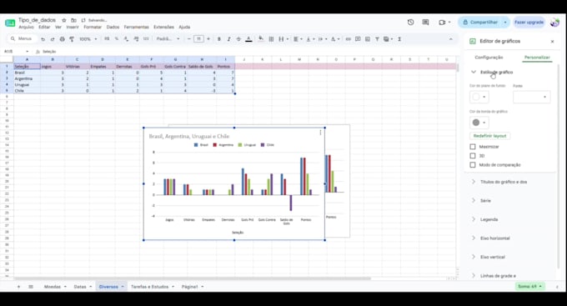567x306 pixels.
Task: Hide the menus with the collapse arrow
Action: pyautogui.click(x=451, y=39)
